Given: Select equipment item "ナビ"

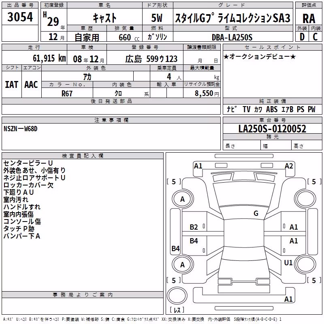Looking at the screenshot, I should click(232, 109).
